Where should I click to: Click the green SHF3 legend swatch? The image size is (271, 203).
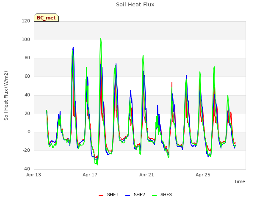pyautogui.click(x=154, y=195)
